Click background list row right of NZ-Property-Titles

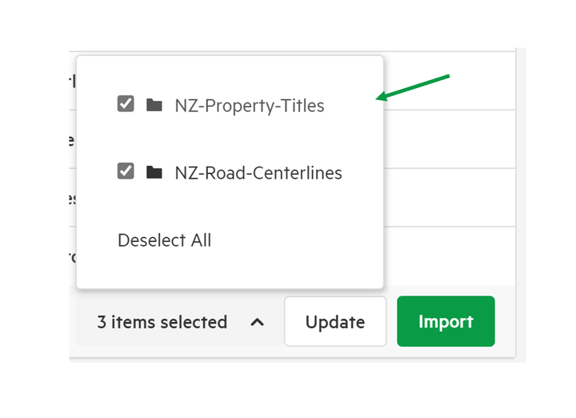tap(450, 139)
